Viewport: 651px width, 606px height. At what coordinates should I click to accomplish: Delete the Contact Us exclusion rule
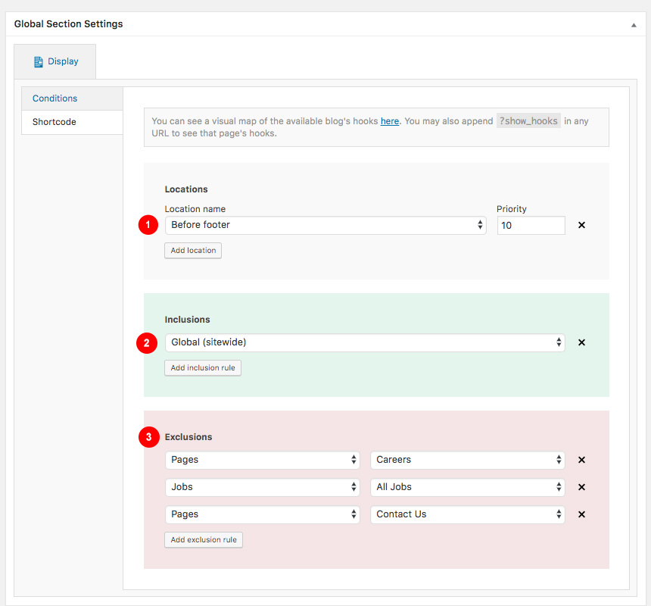[581, 514]
